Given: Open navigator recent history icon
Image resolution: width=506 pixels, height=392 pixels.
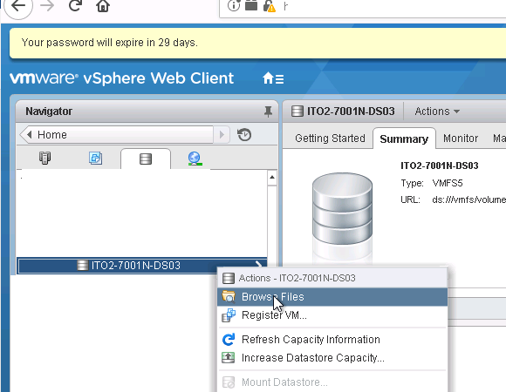Looking at the screenshot, I should [244, 135].
